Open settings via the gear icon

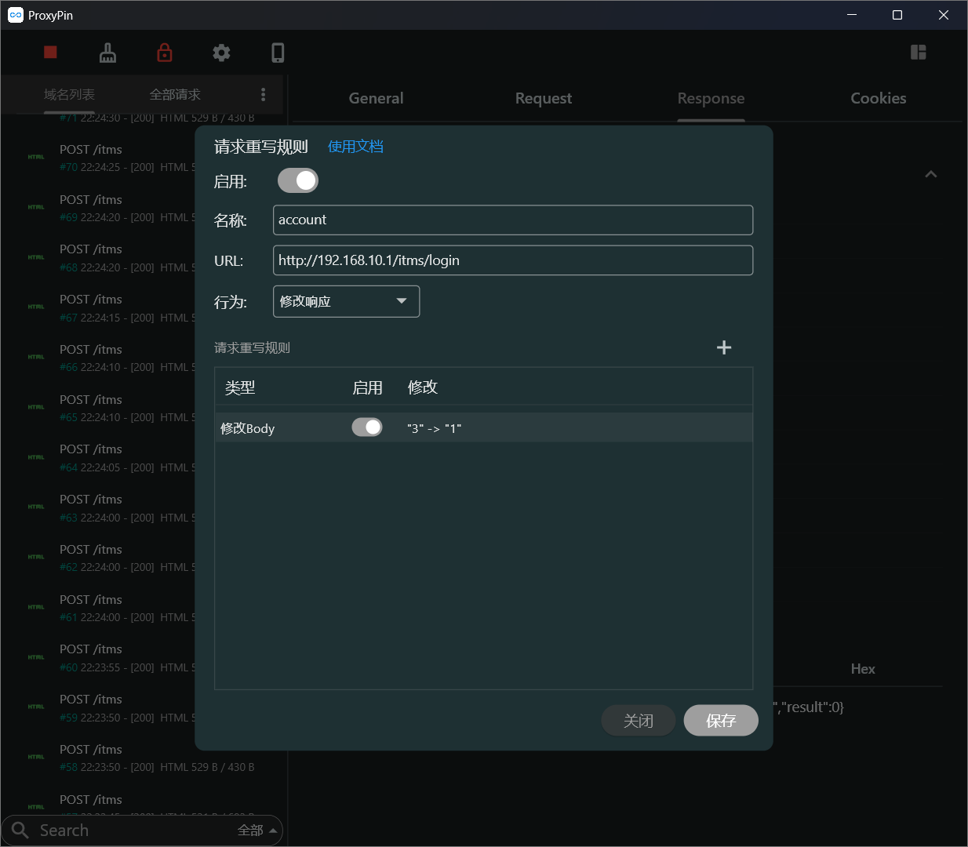(x=221, y=53)
